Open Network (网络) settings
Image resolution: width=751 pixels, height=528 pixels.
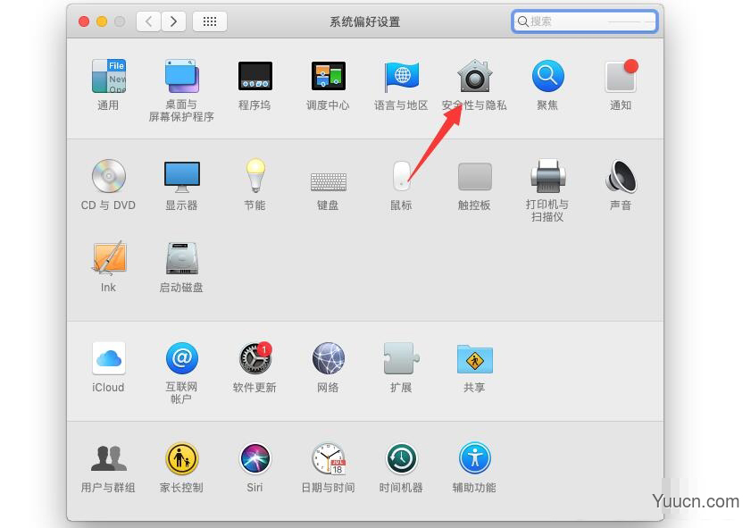[x=328, y=357]
